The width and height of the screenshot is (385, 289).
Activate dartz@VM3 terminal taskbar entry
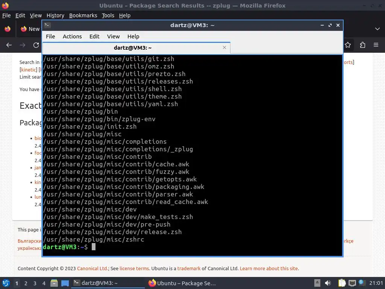(x=108, y=283)
